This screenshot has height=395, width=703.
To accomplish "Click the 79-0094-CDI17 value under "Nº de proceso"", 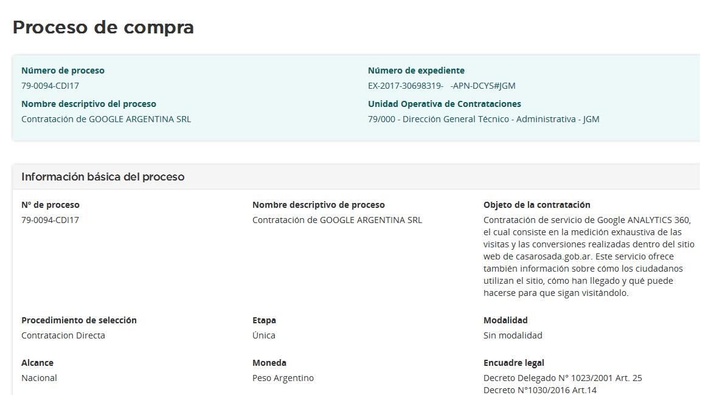I will pos(50,220).
